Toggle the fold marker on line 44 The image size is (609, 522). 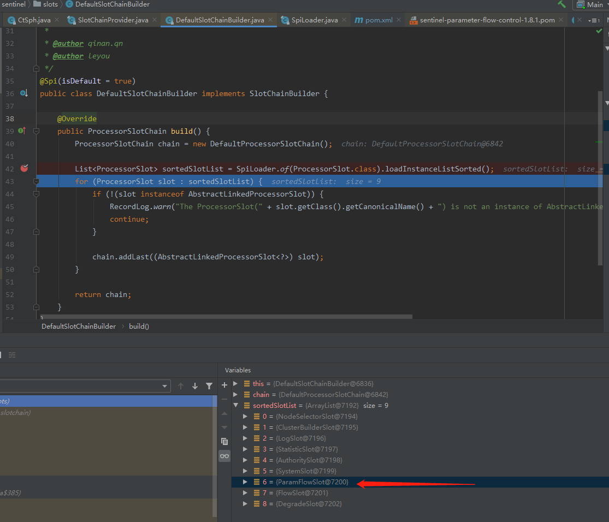click(x=36, y=193)
